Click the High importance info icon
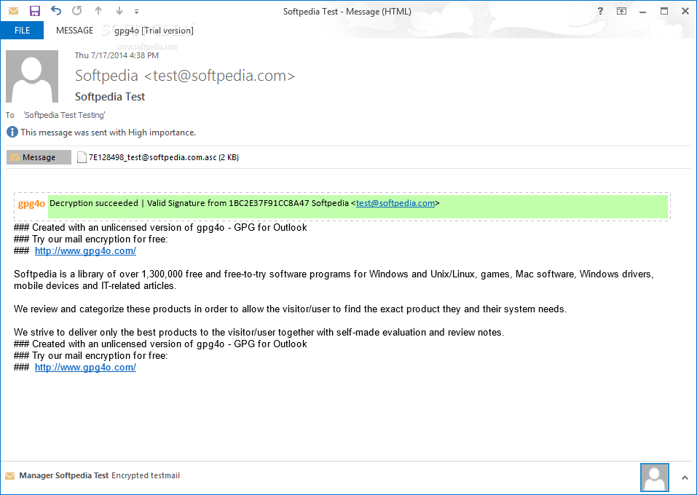Image resolution: width=697 pixels, height=495 pixels. tap(12, 132)
